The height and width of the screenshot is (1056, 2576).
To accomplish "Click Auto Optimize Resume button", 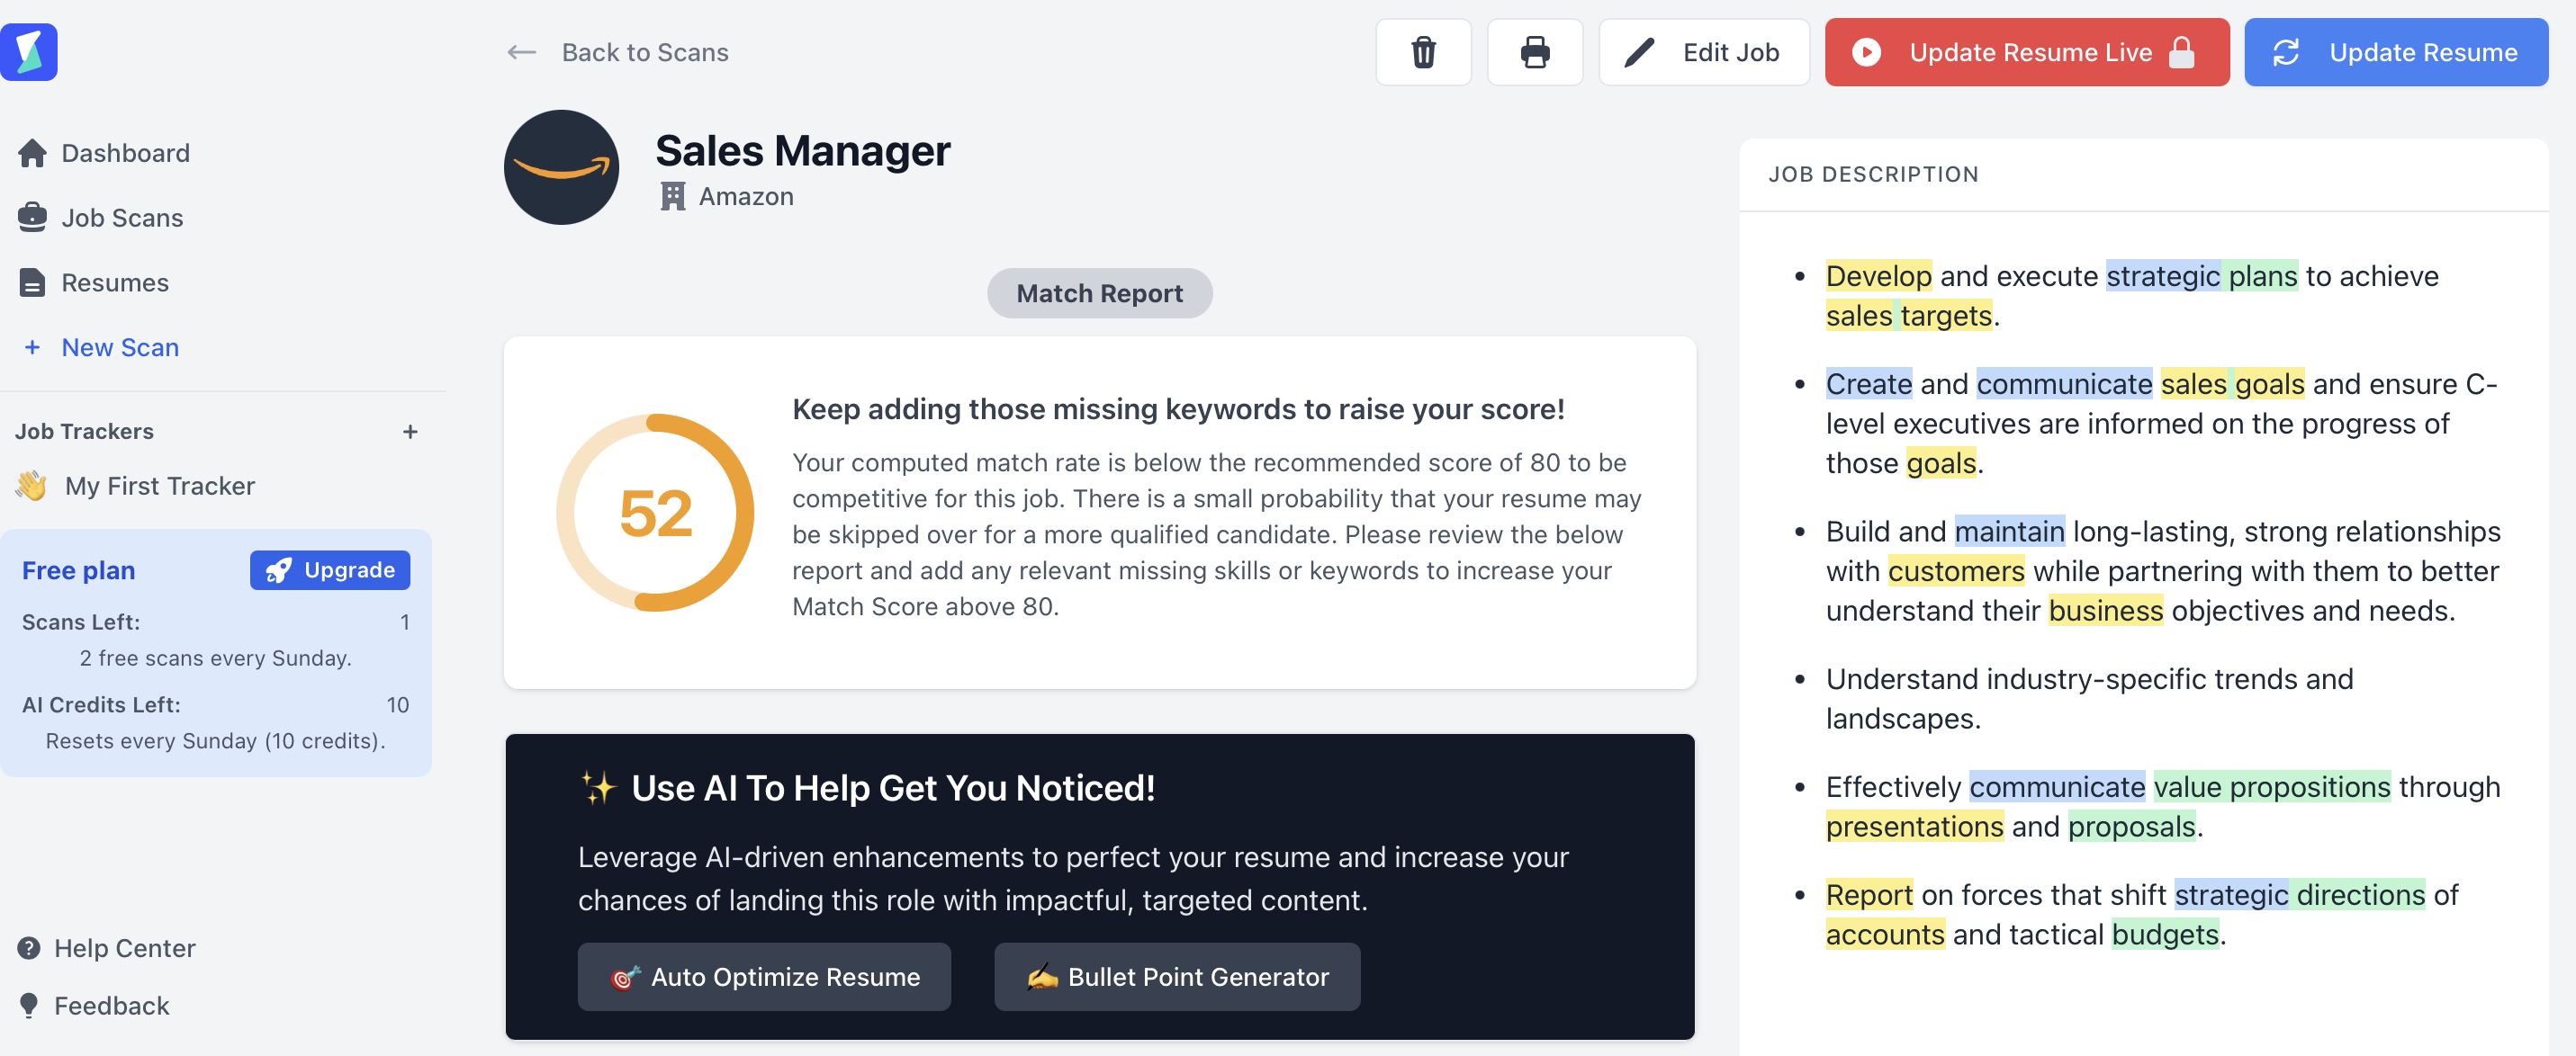I will point(764,976).
